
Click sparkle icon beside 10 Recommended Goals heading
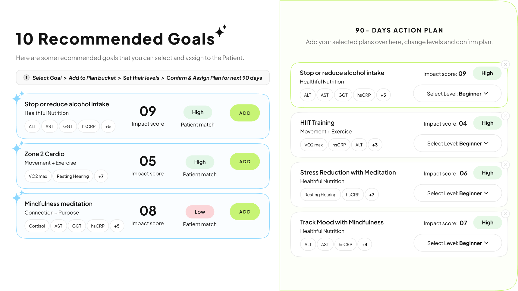tap(221, 31)
